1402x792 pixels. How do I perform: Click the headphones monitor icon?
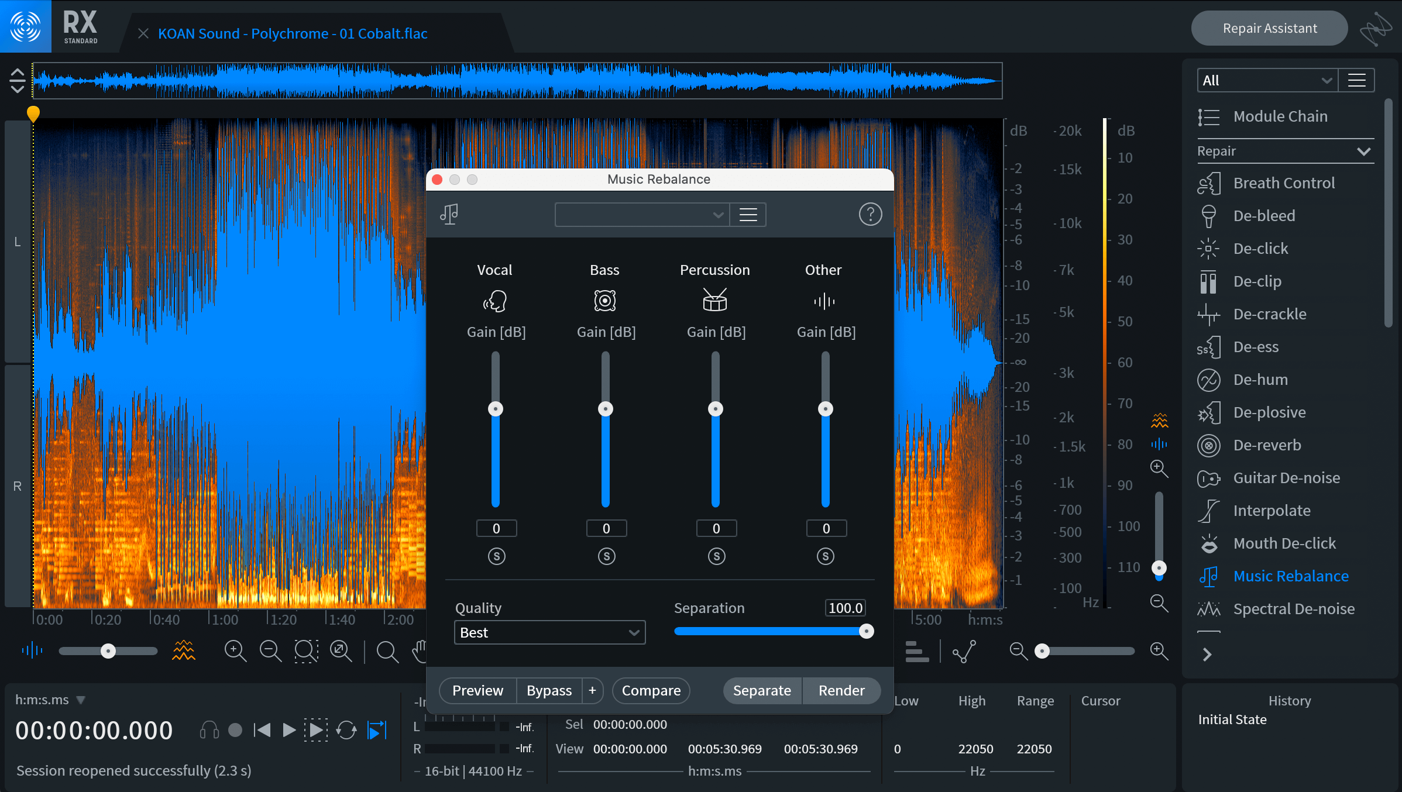pyautogui.click(x=209, y=730)
